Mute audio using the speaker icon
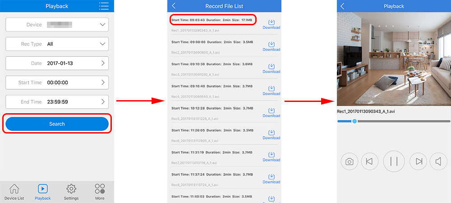Screen dimensions: 451x203 coord(438,161)
